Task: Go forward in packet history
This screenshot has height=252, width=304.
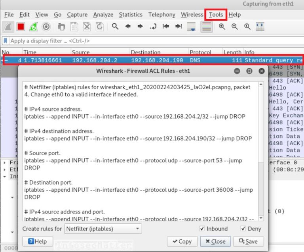Action: pyautogui.click(x=140, y=26)
